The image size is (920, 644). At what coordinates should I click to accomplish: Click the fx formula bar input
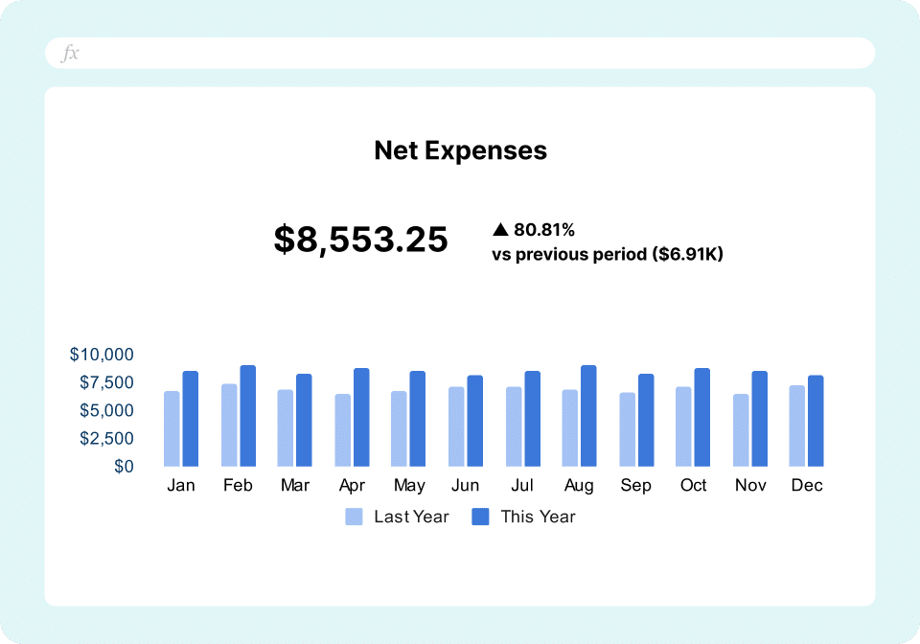pyautogui.click(x=460, y=53)
